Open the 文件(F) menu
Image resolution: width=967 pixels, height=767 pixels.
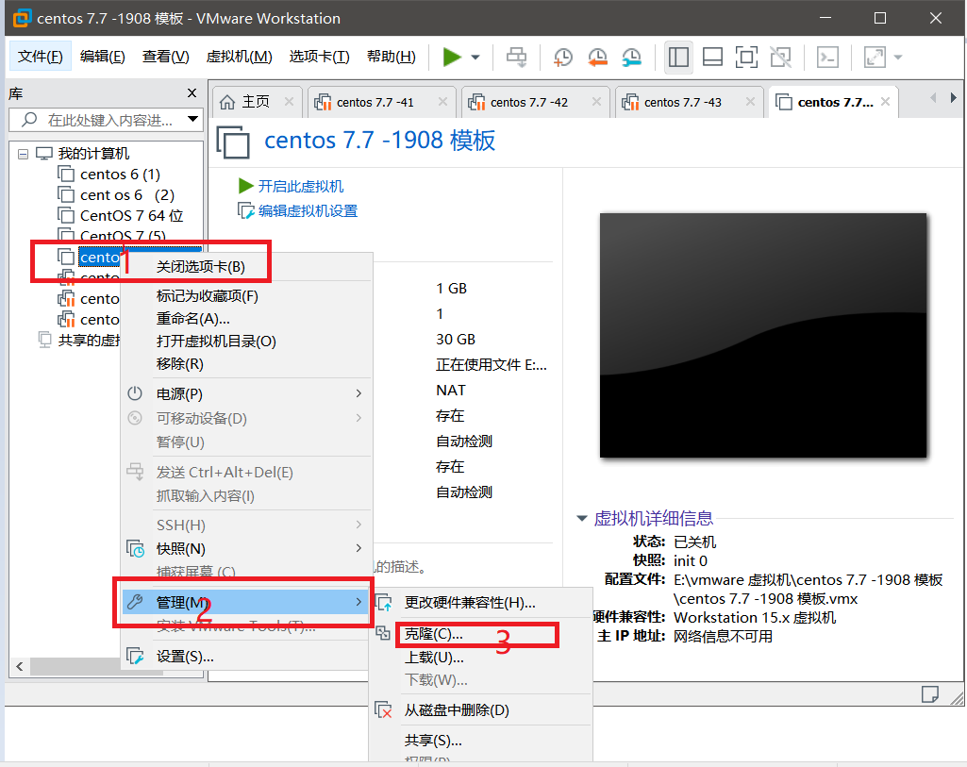pyautogui.click(x=40, y=57)
